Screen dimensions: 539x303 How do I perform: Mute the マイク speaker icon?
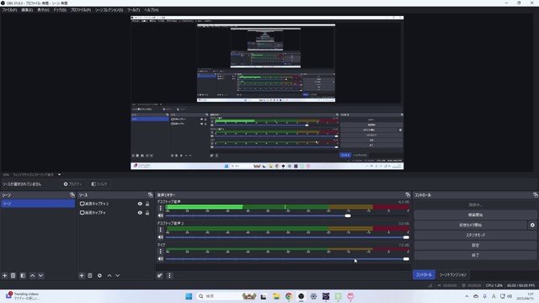161,258
